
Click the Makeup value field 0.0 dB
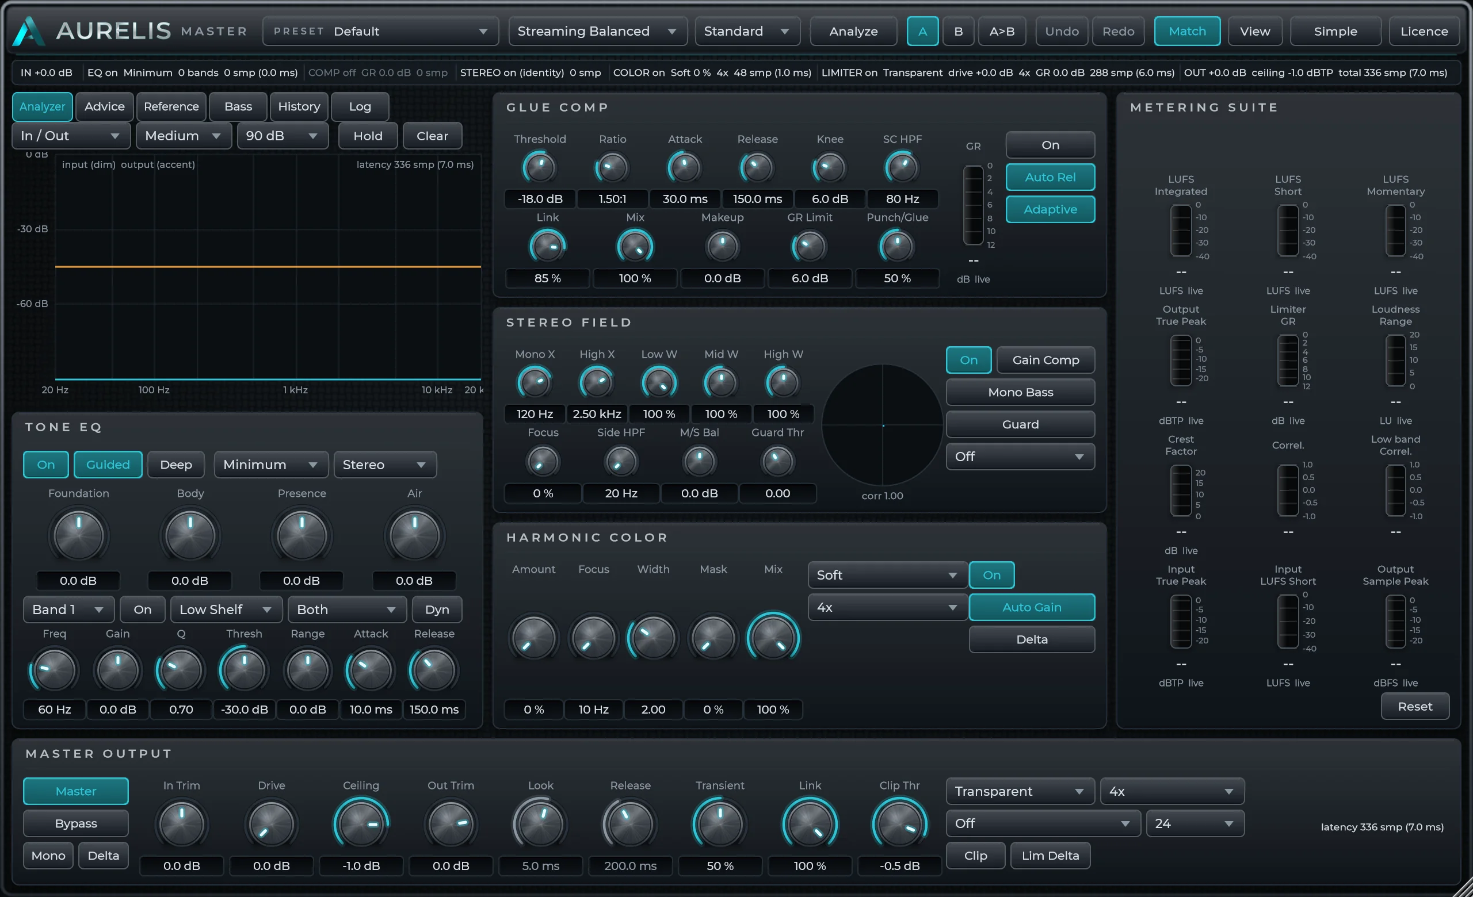tap(722, 278)
